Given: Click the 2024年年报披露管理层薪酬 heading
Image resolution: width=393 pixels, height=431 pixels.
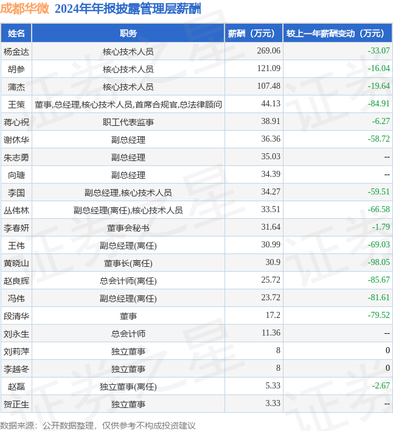Looking at the screenshot, I should (x=128, y=9).
